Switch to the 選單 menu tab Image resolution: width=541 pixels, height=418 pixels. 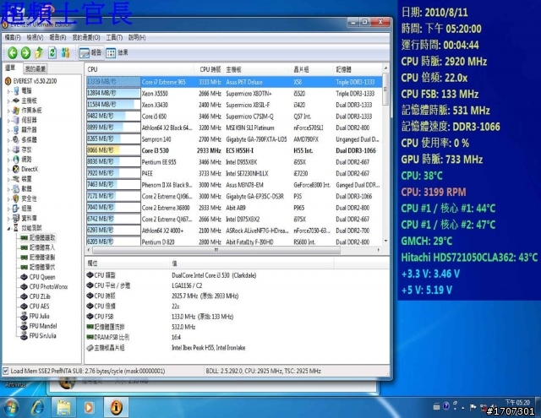click(x=10, y=68)
